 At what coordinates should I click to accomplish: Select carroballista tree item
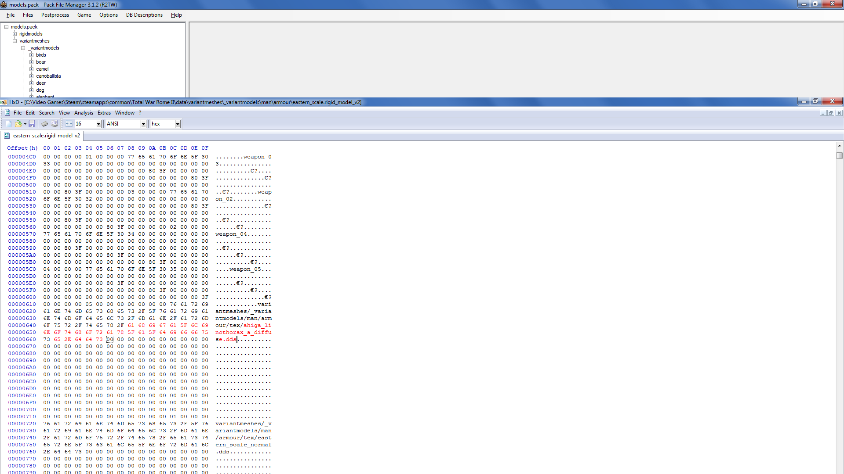click(x=48, y=76)
